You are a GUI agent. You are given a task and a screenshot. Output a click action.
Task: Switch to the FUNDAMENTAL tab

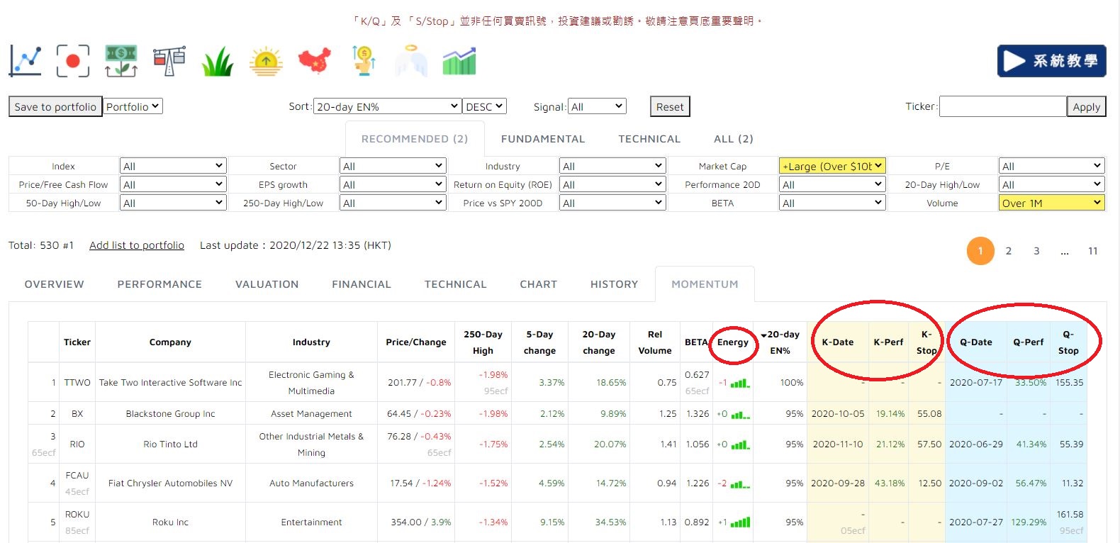tap(543, 139)
